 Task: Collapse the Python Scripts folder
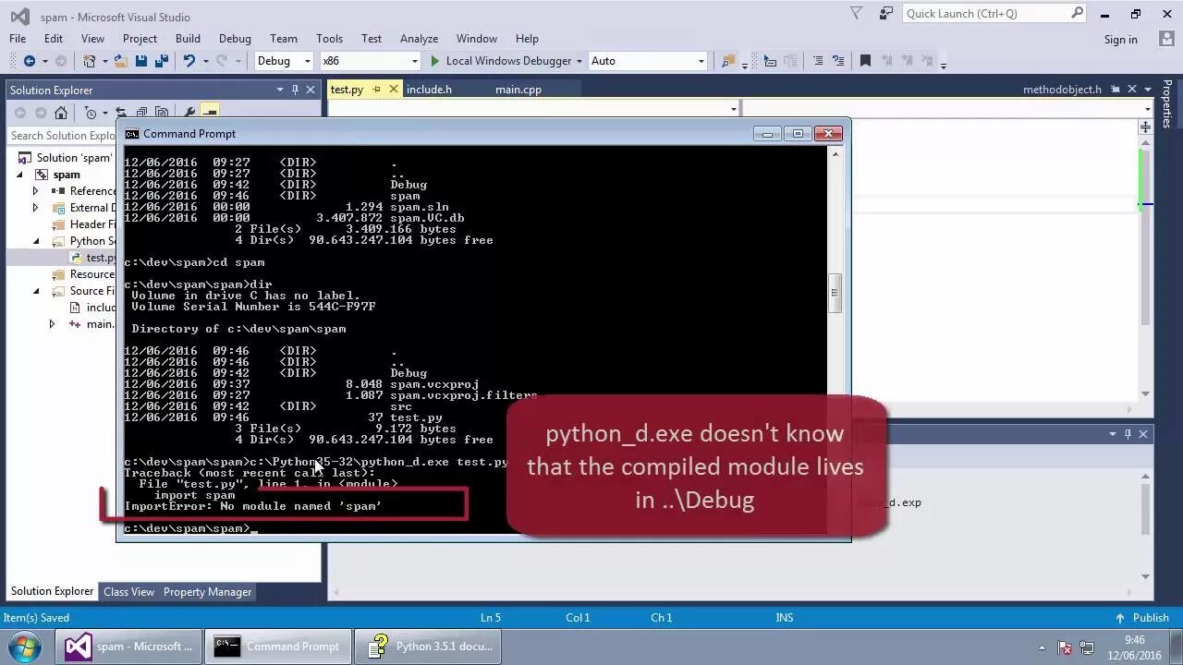(x=36, y=241)
